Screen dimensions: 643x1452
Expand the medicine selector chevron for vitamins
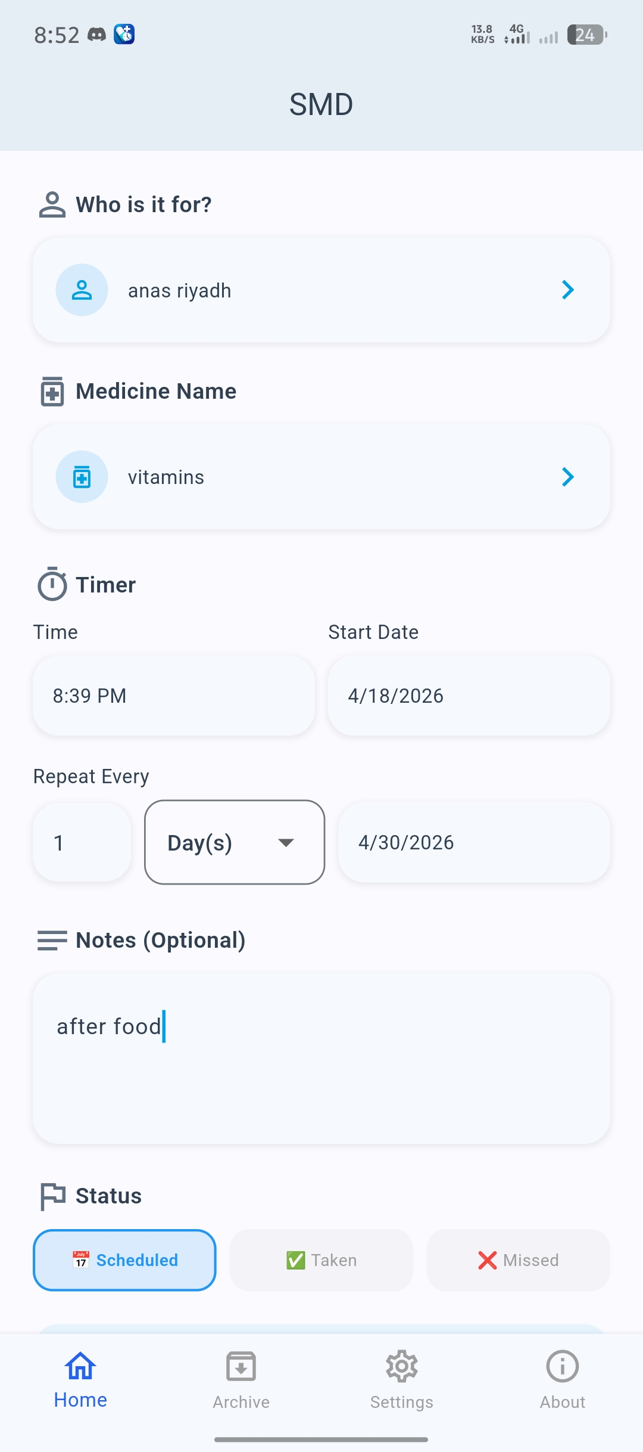pos(568,477)
